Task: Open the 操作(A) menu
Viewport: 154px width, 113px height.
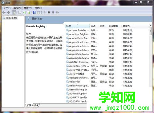Action: (17, 8)
